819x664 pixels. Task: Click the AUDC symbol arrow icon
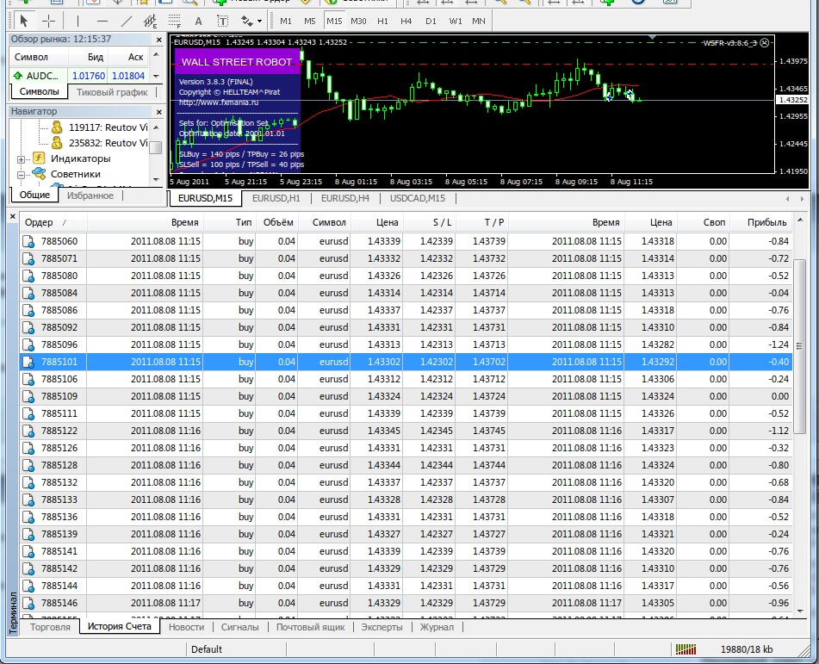(18, 76)
